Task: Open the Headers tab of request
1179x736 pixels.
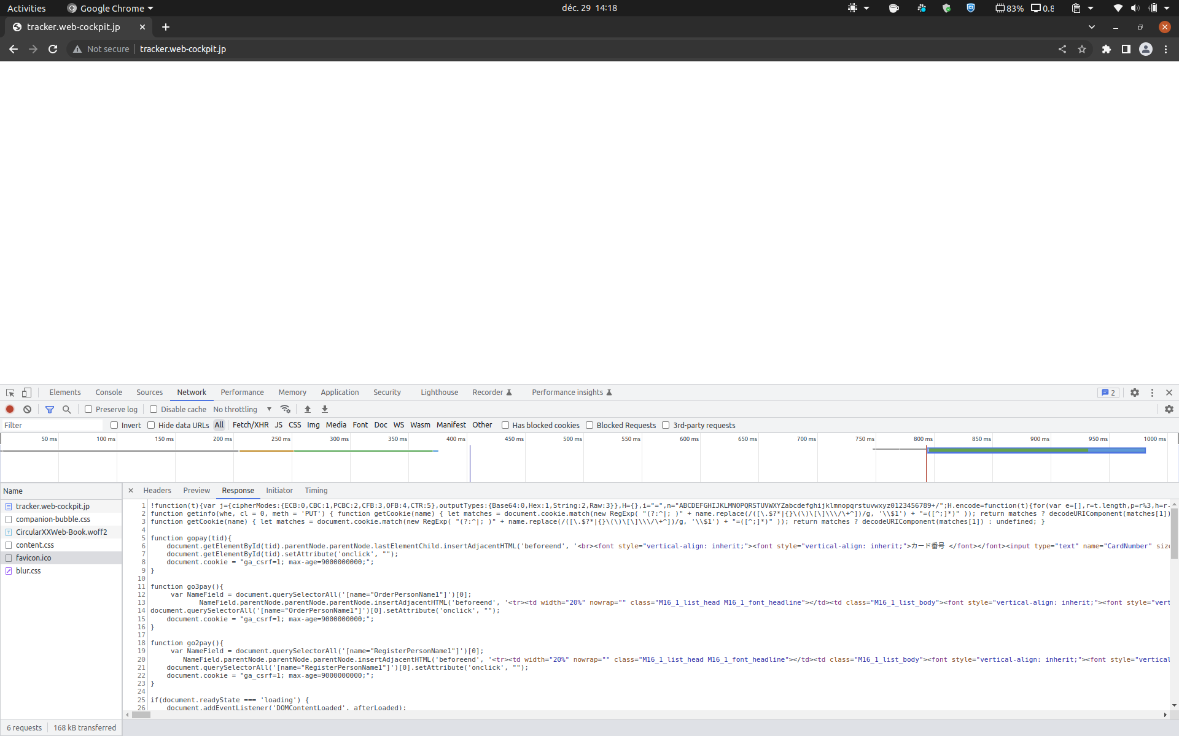Action: pyautogui.click(x=157, y=491)
